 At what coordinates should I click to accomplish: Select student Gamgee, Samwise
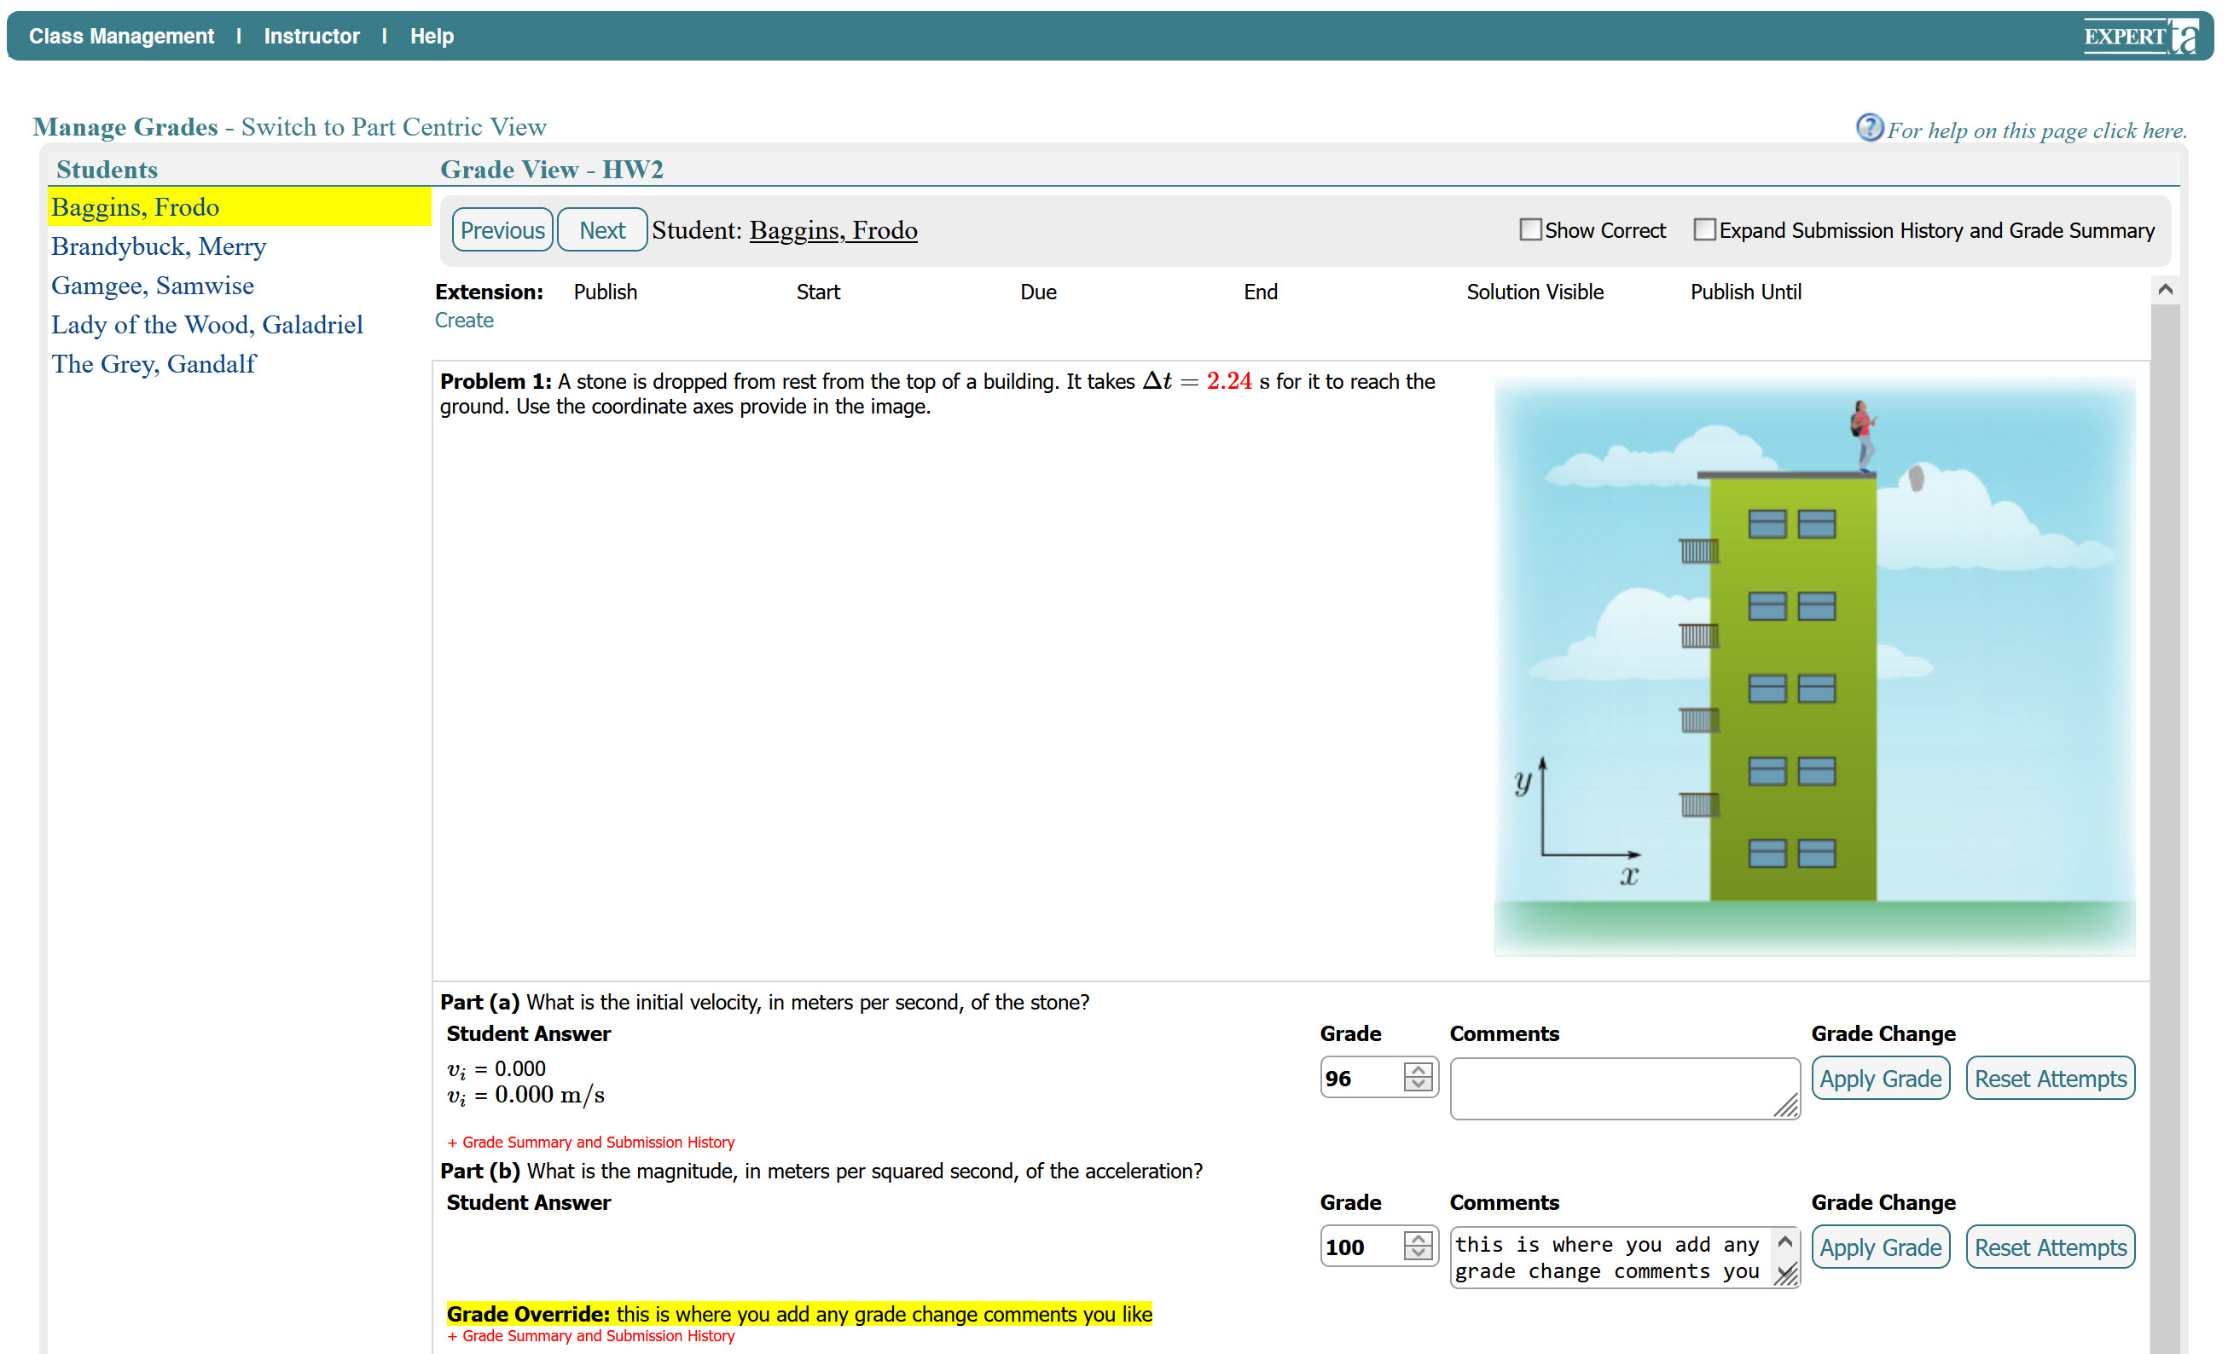pyautogui.click(x=153, y=286)
